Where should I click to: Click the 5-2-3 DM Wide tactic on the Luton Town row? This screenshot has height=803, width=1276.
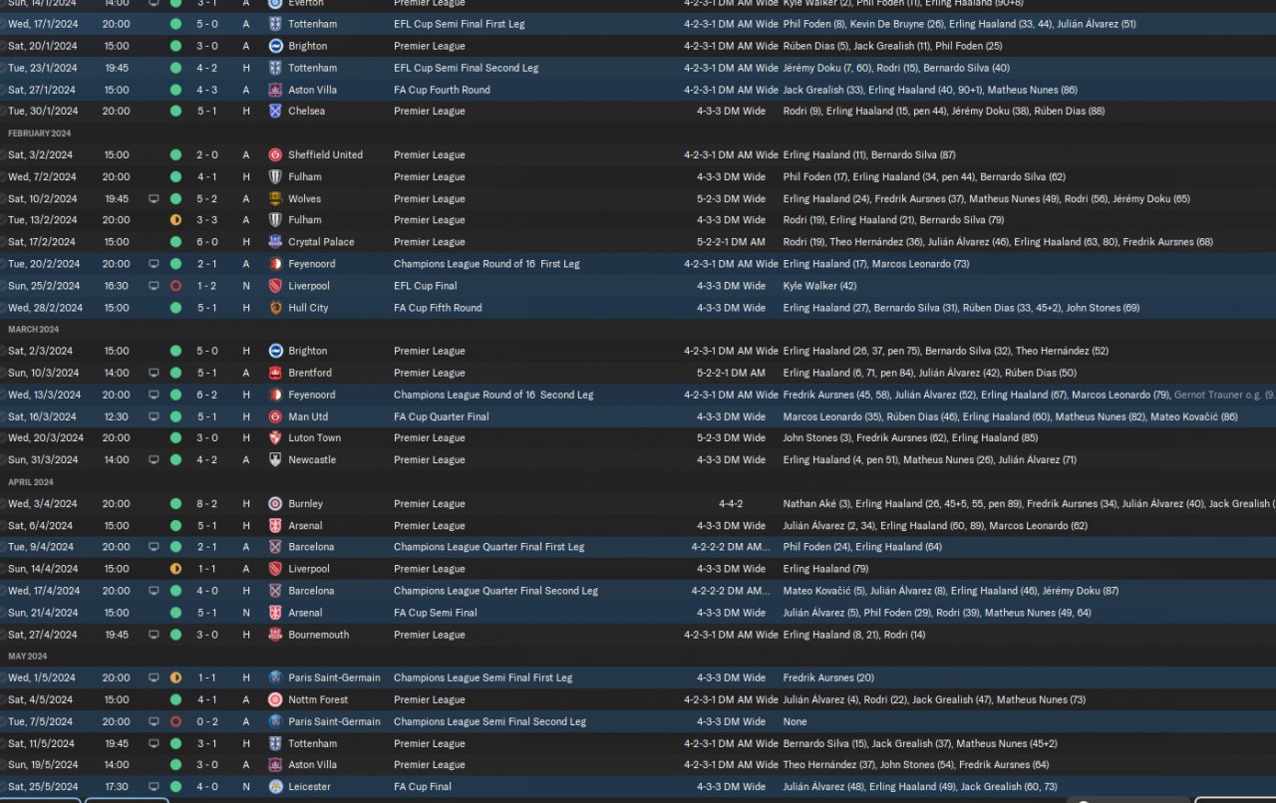tap(732, 437)
